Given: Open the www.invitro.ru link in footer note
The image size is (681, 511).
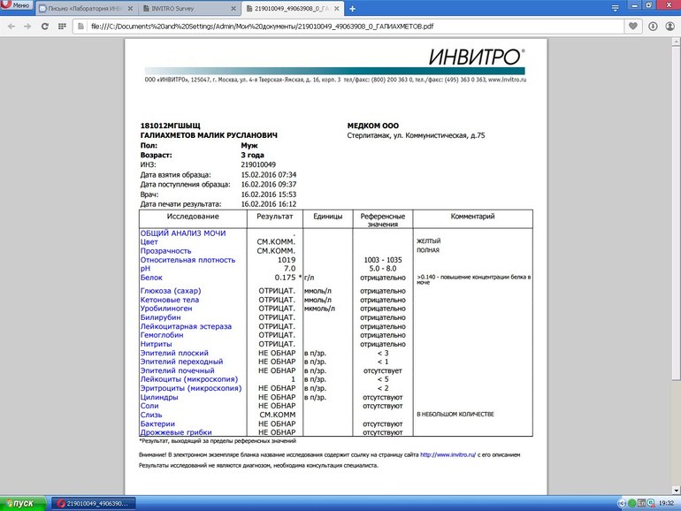Looking at the screenshot, I should (449, 454).
